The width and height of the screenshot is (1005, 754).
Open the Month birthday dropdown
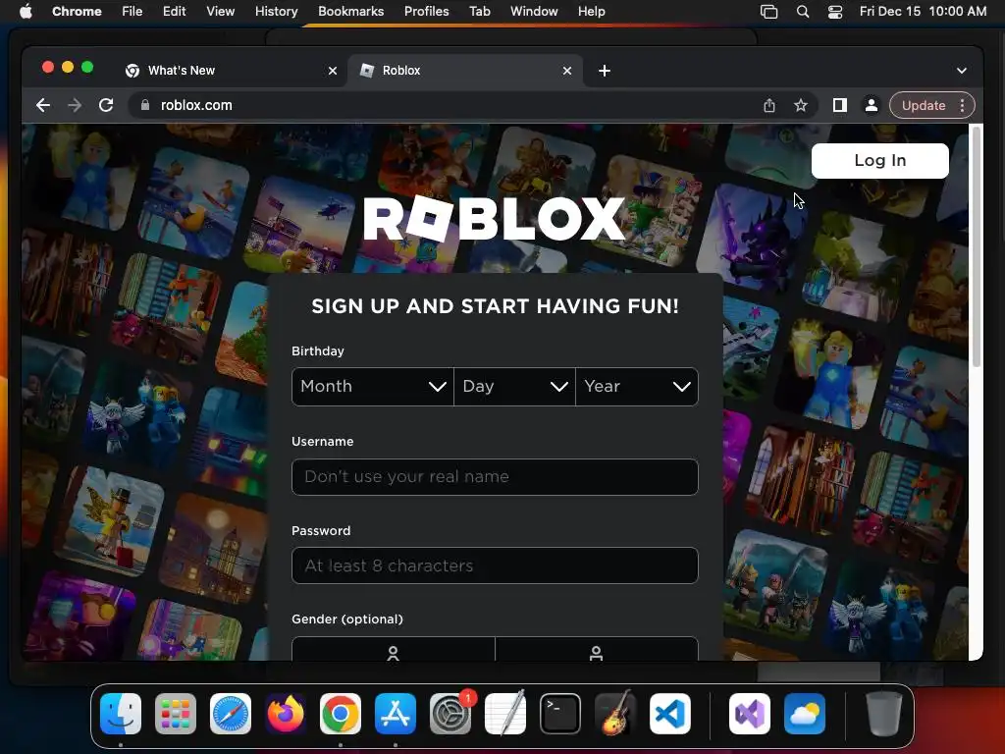pos(372,387)
